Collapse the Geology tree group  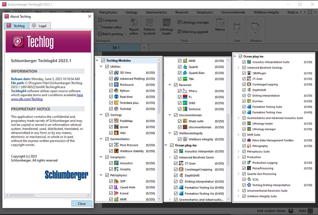[x=101, y=115]
